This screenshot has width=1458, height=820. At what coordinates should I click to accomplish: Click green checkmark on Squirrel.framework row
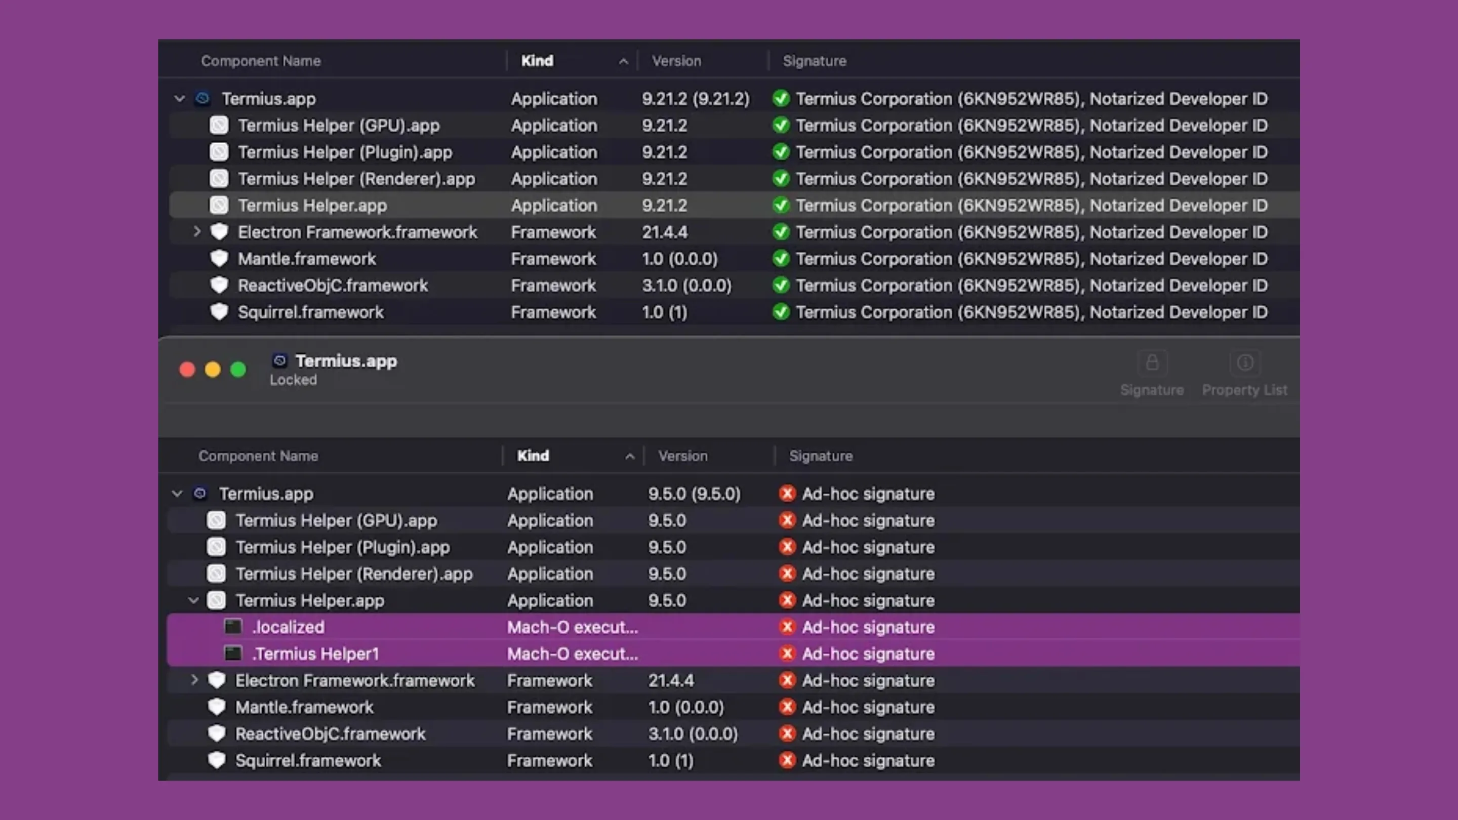pos(781,312)
